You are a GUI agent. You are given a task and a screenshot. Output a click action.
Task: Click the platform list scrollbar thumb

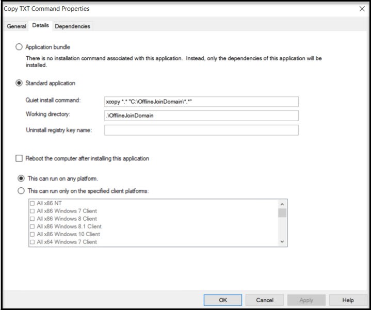pyautogui.click(x=282, y=213)
